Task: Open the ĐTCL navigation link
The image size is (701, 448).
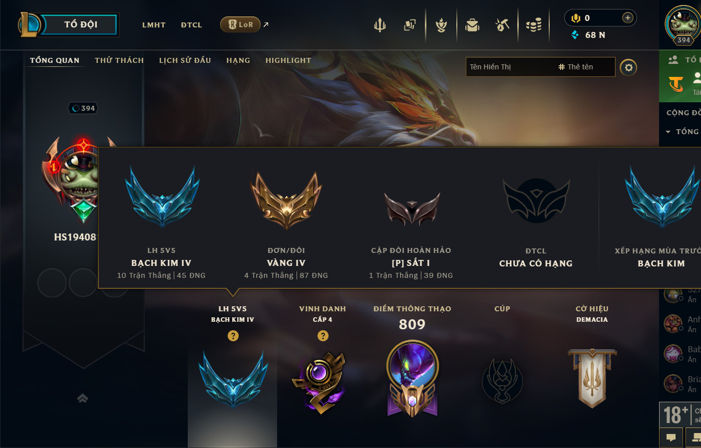Action: coord(191,25)
